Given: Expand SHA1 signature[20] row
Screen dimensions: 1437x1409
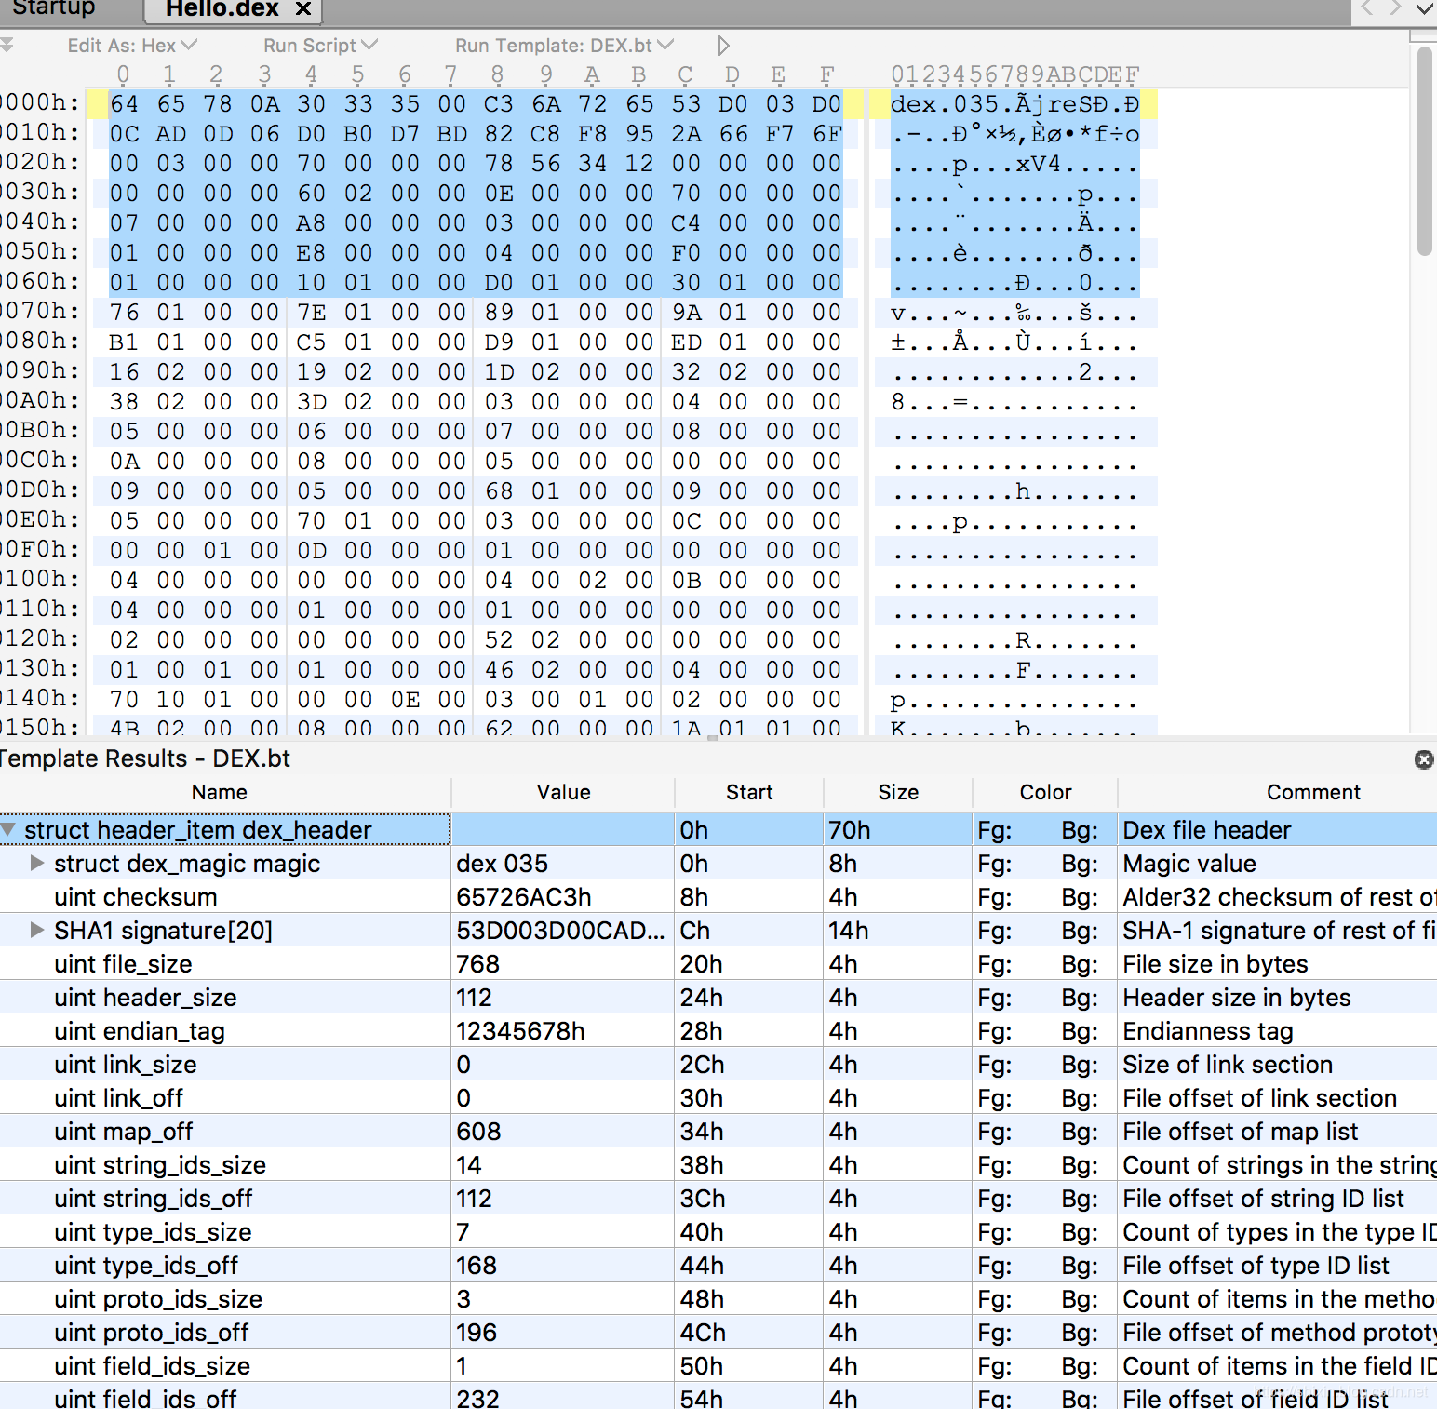Looking at the screenshot, I should pyautogui.click(x=37, y=930).
